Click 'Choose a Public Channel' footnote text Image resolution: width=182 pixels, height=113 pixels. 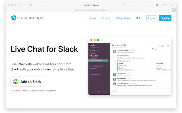[x=34, y=91]
